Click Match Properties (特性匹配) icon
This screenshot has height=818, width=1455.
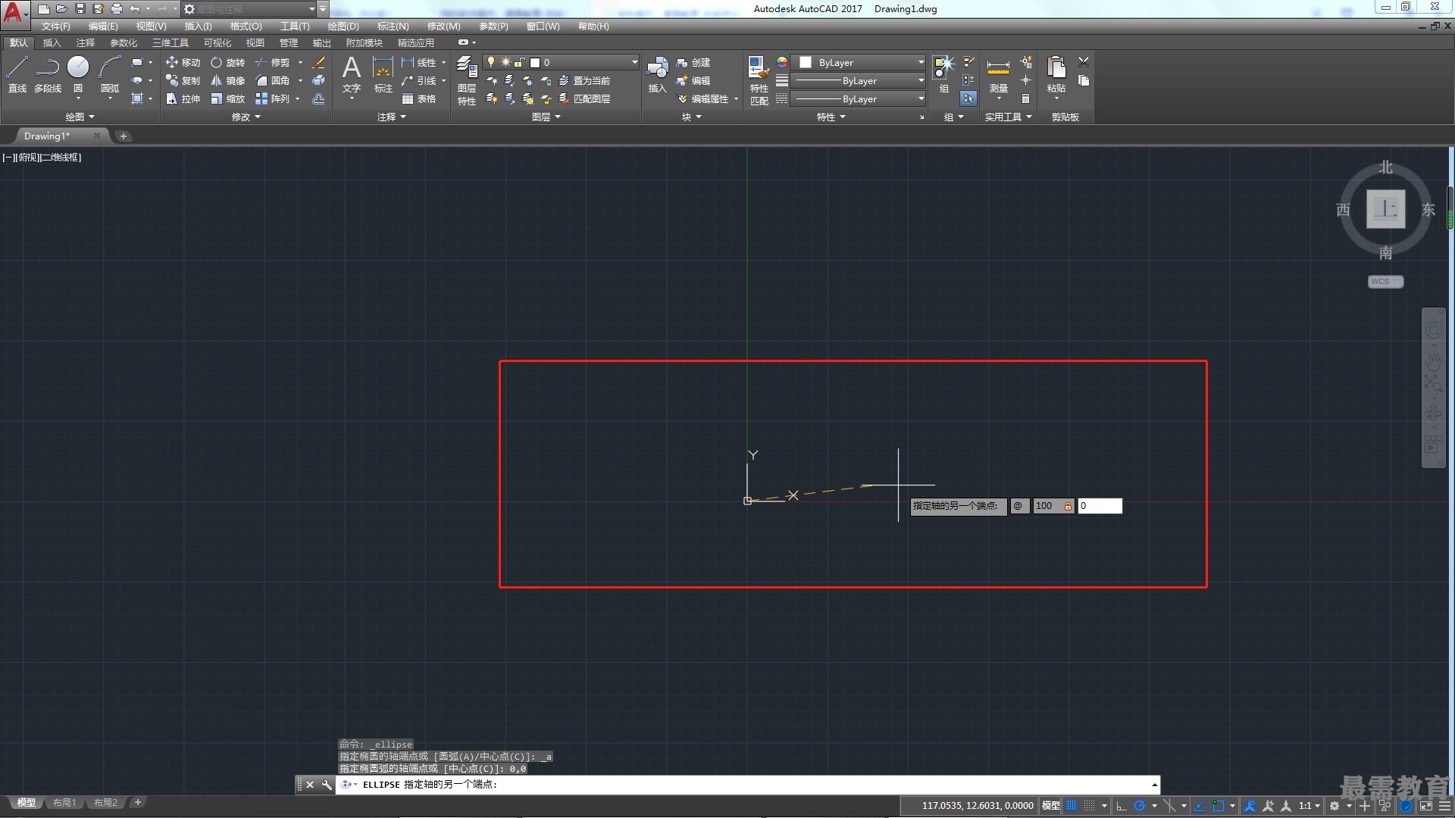click(759, 80)
